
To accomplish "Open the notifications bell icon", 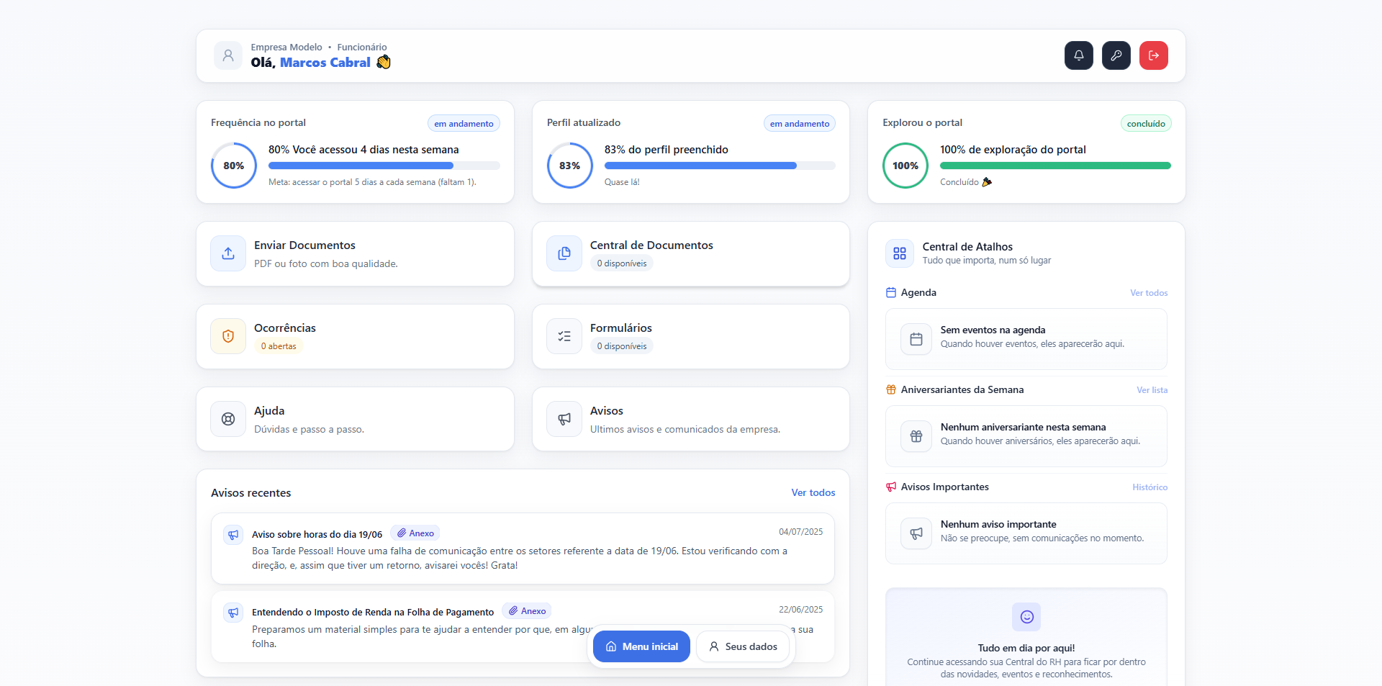I will click(x=1078, y=55).
